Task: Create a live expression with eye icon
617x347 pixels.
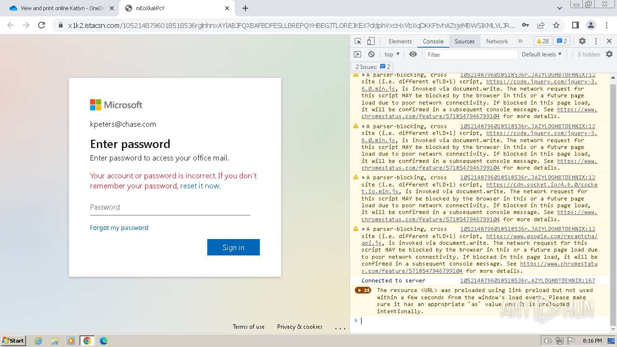Action: [x=413, y=54]
